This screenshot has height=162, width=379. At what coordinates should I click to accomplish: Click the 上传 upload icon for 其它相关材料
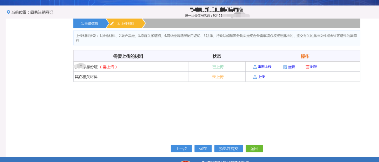[x=255, y=77]
